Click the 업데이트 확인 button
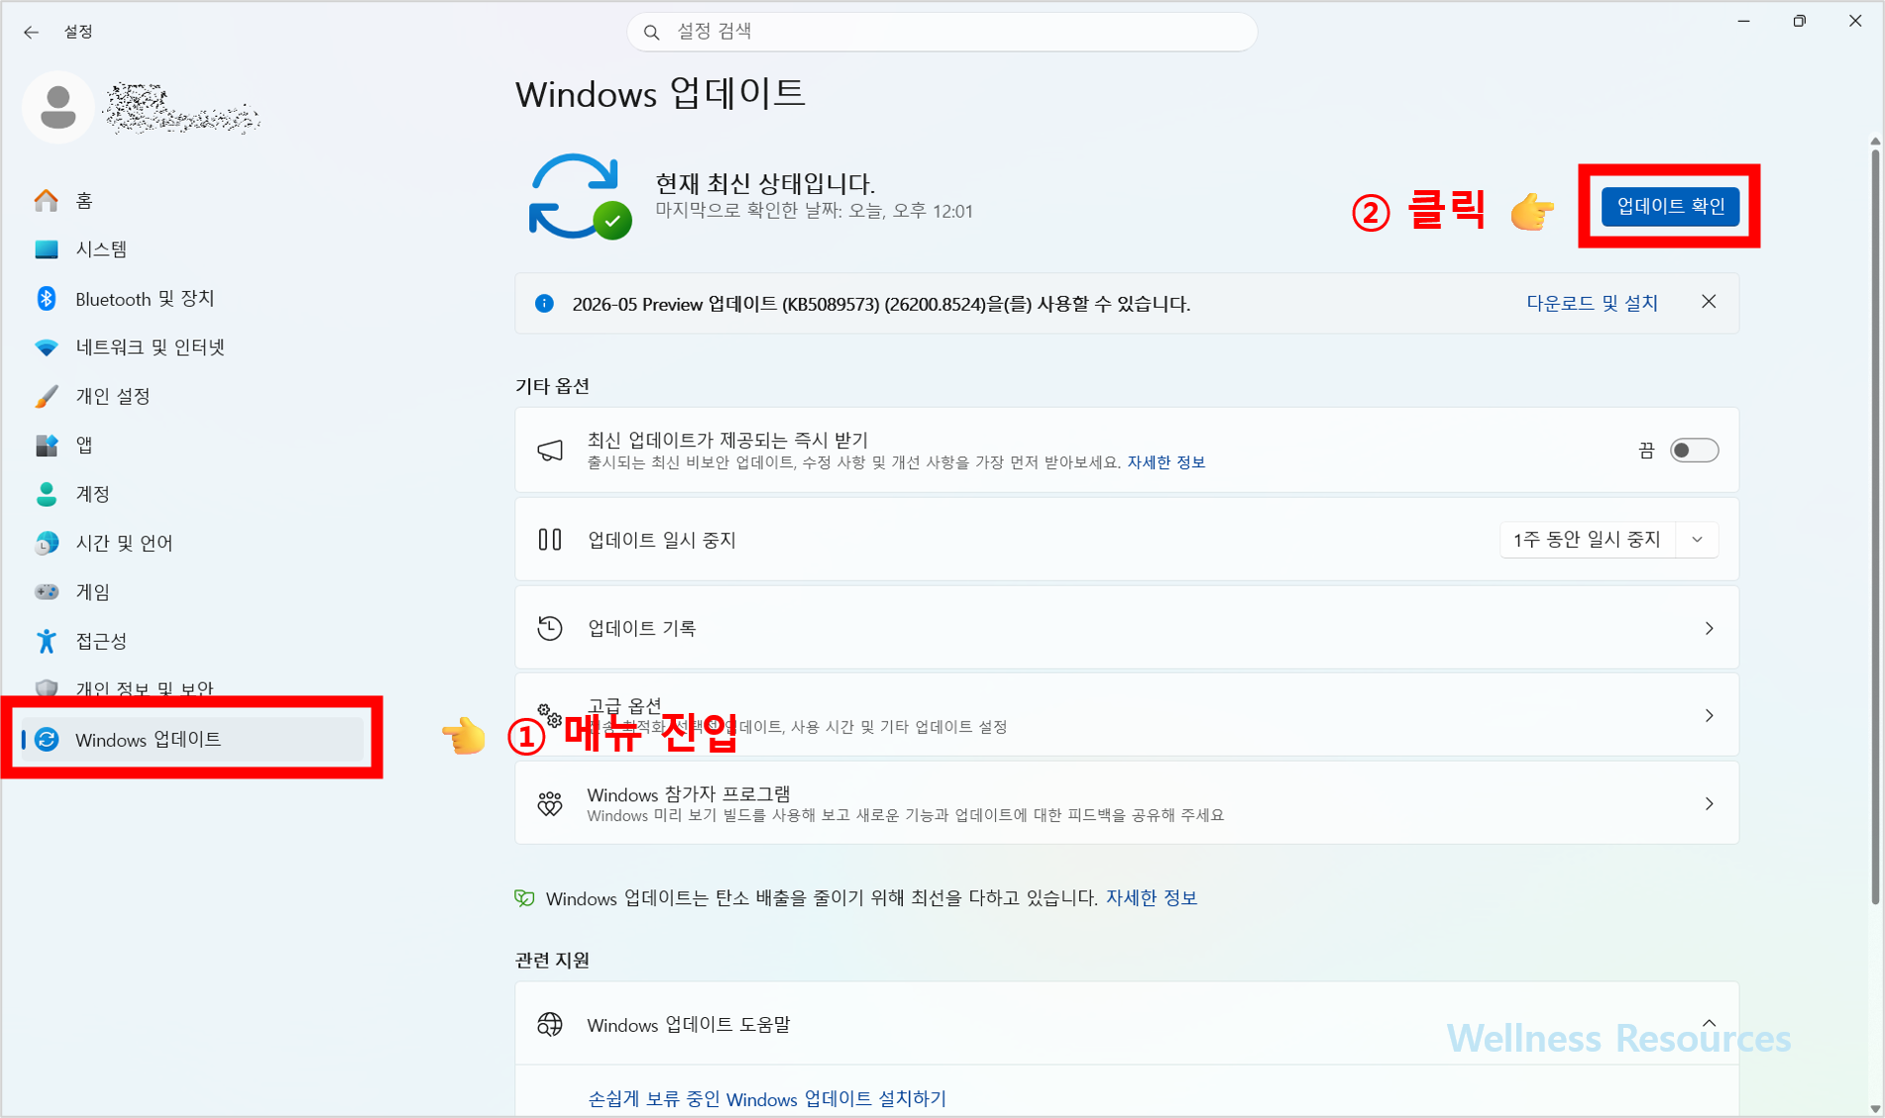This screenshot has width=1885, height=1118. tap(1670, 206)
